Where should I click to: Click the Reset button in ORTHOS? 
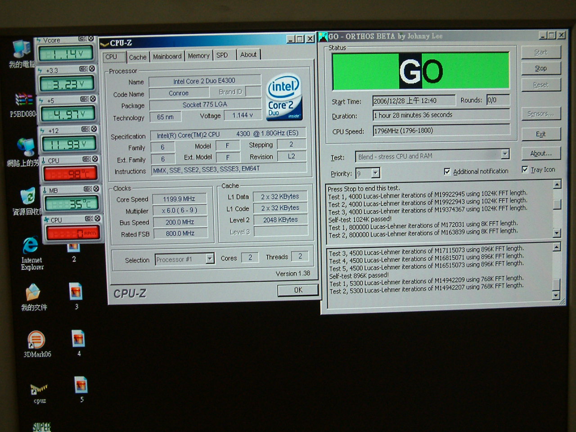coord(541,85)
